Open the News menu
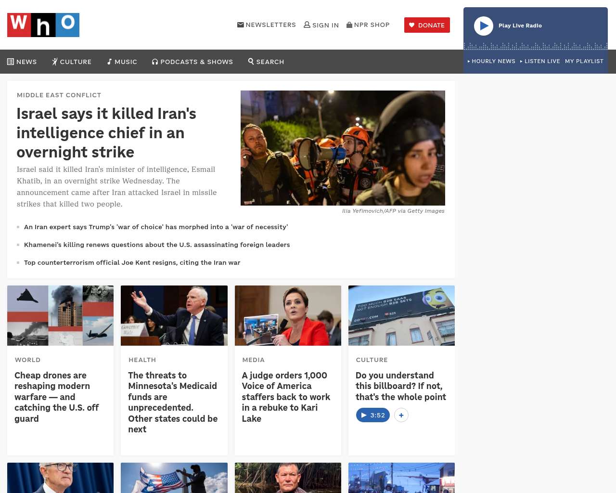This screenshot has height=493, width=616. click(22, 62)
